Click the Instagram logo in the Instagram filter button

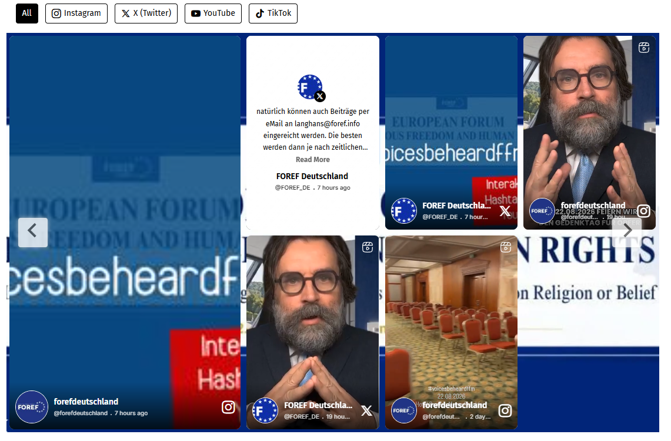(x=56, y=14)
